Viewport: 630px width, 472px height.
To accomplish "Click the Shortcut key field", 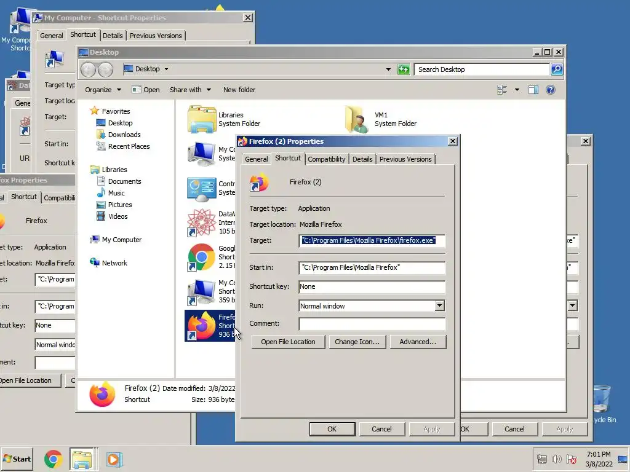I will click(x=372, y=286).
